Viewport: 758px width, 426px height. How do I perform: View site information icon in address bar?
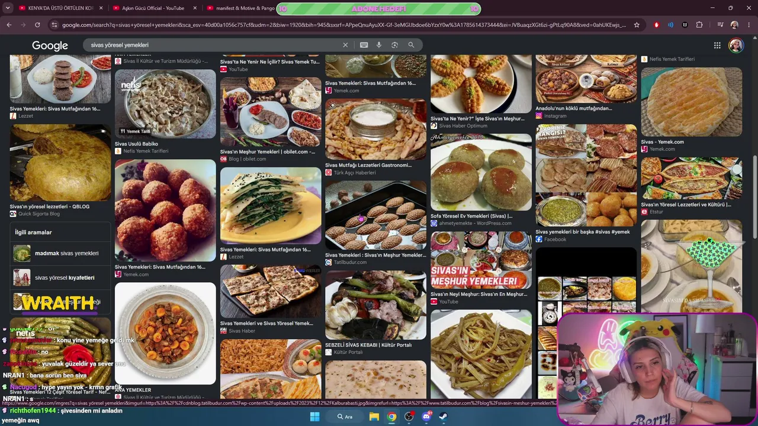[x=54, y=25]
